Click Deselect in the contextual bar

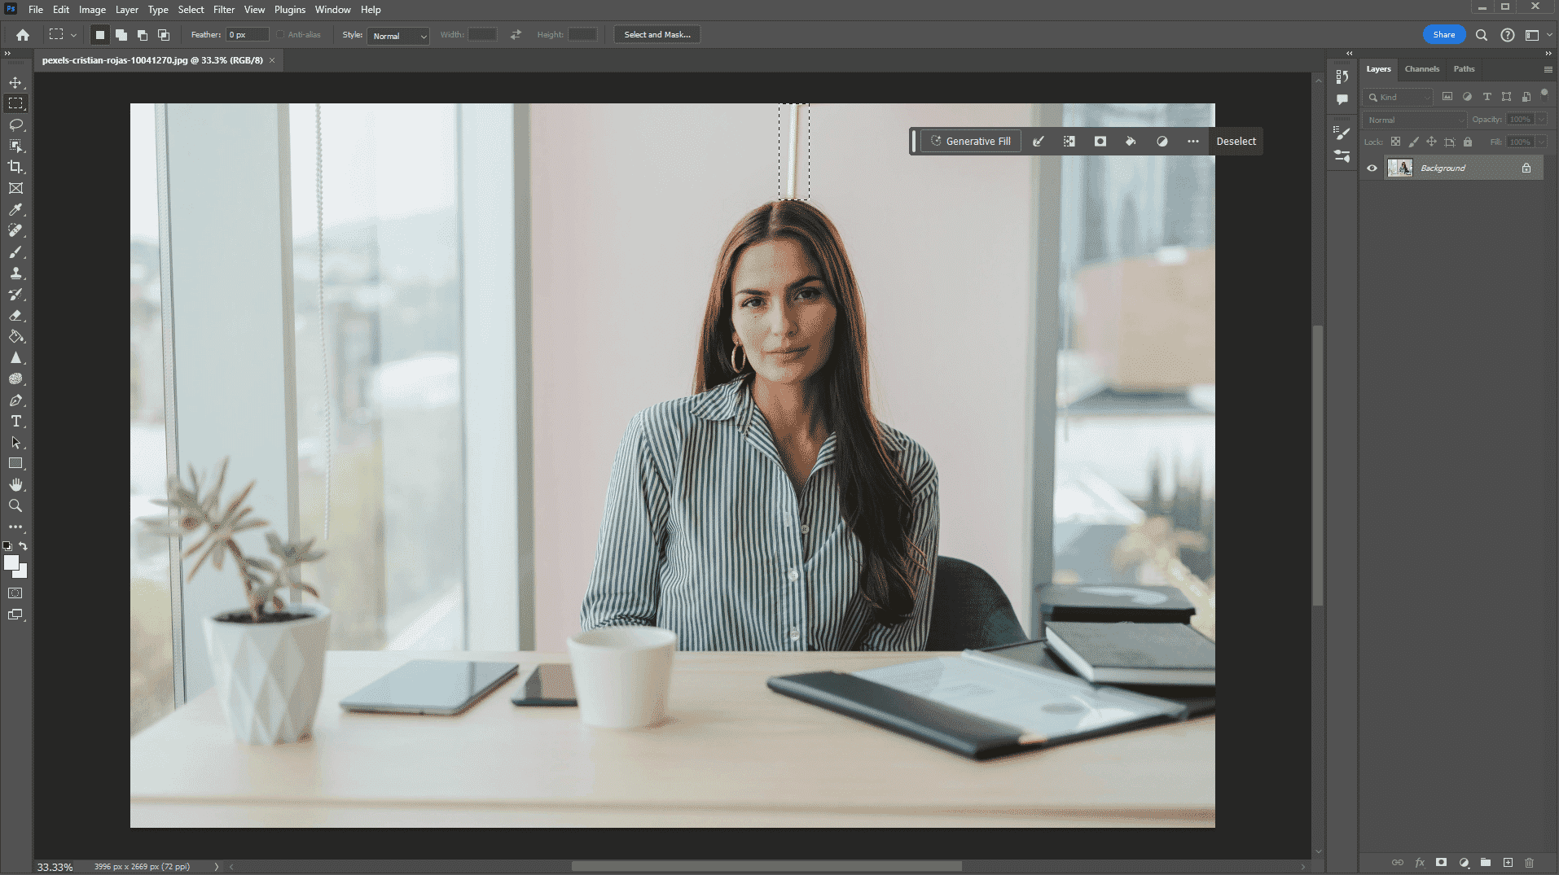tap(1236, 141)
